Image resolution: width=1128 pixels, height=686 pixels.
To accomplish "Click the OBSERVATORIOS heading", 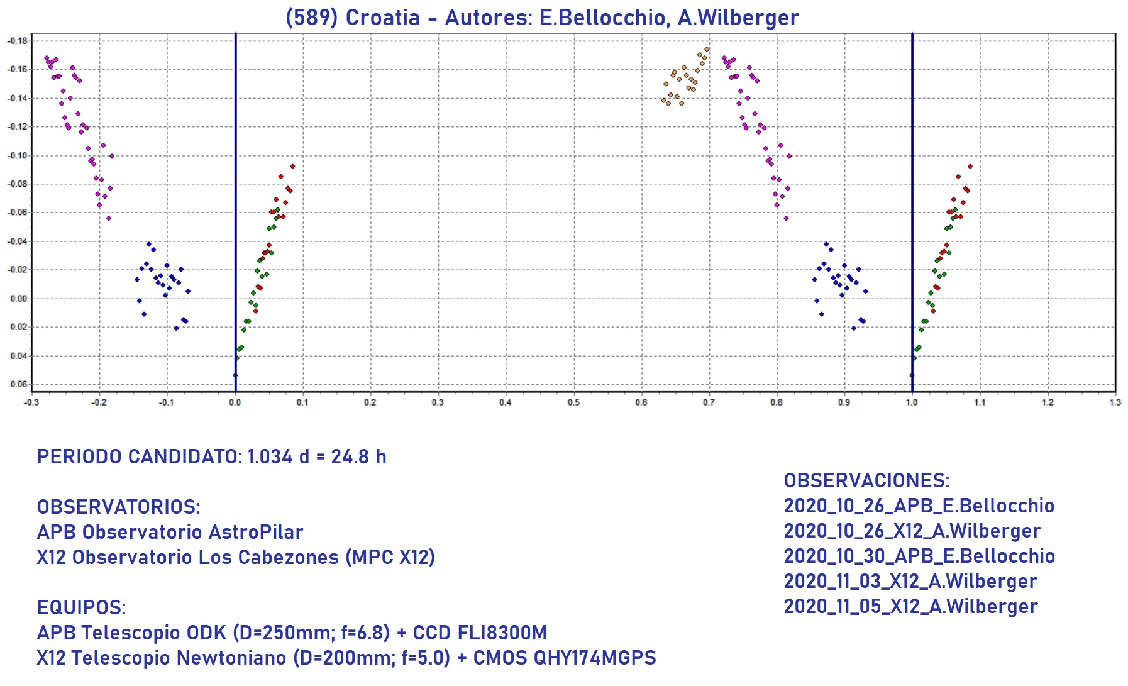I will [x=118, y=507].
